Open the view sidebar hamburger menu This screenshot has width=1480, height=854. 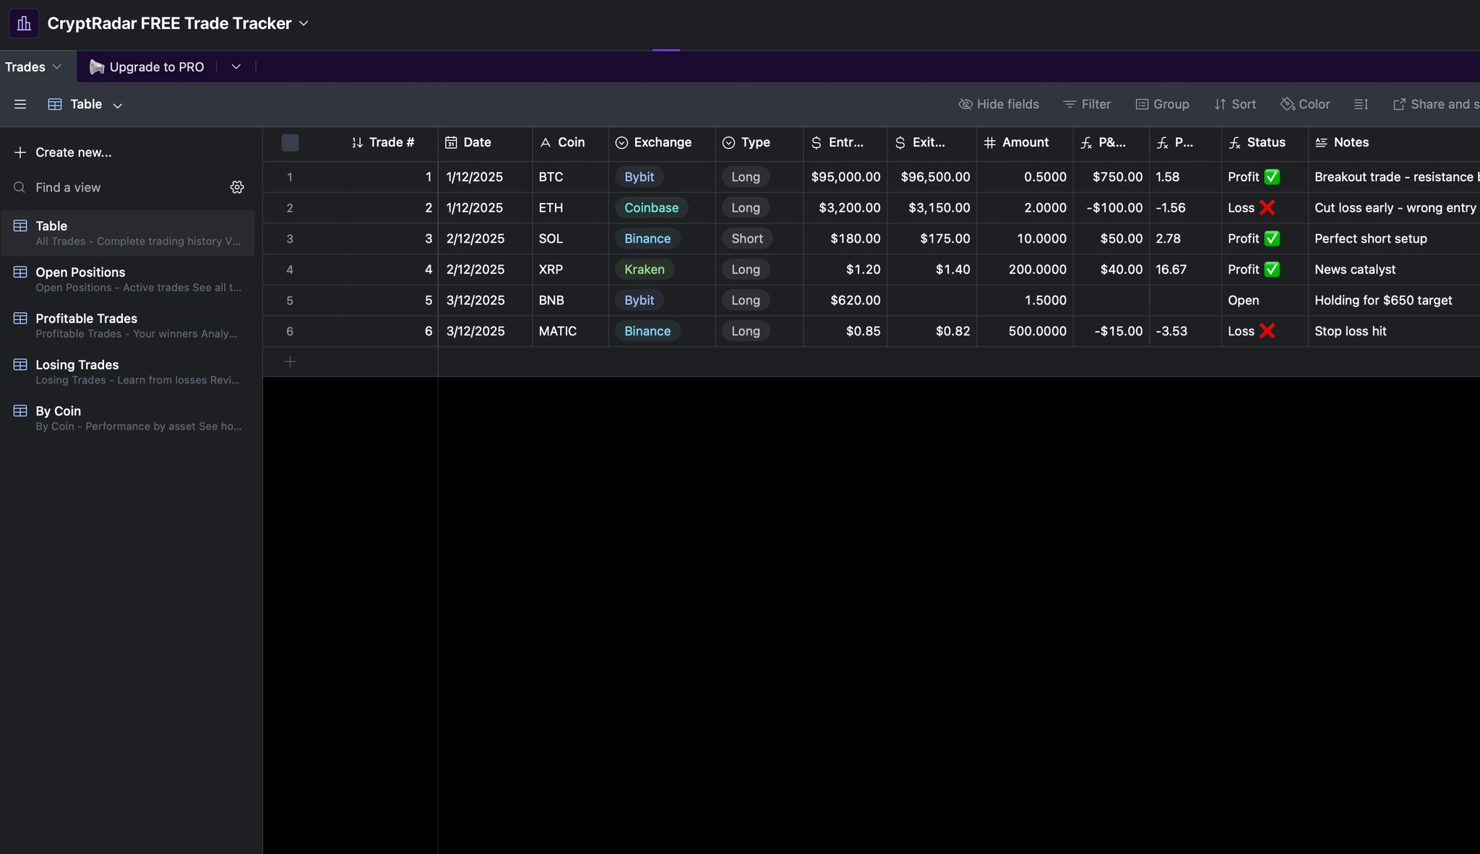pyautogui.click(x=20, y=104)
